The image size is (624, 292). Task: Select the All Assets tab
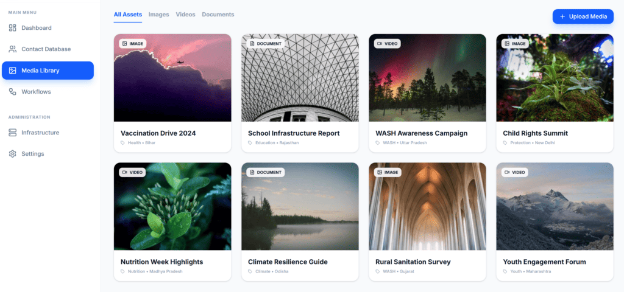tap(128, 15)
